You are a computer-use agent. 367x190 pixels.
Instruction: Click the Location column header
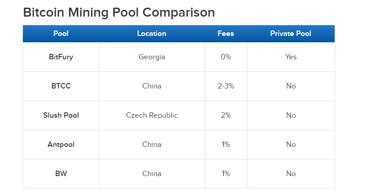click(x=152, y=34)
